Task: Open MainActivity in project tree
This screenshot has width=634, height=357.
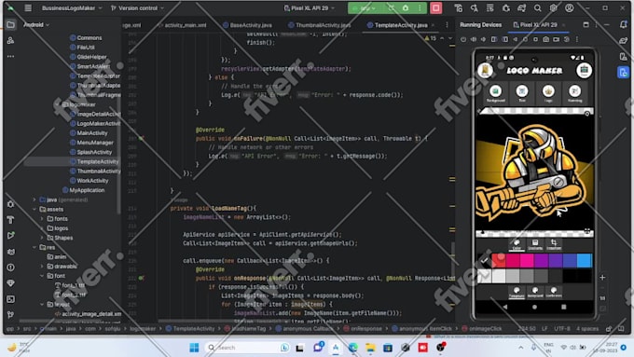Action: [x=89, y=133]
